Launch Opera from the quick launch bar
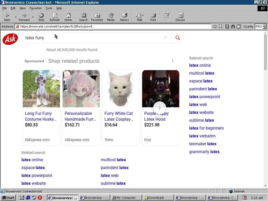Image resolution: width=268 pixels, height=201 pixels. pyautogui.click(x=40, y=198)
